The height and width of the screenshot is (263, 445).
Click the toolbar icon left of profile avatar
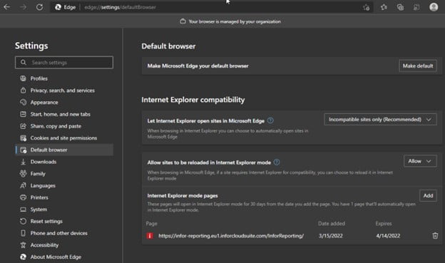click(x=416, y=7)
